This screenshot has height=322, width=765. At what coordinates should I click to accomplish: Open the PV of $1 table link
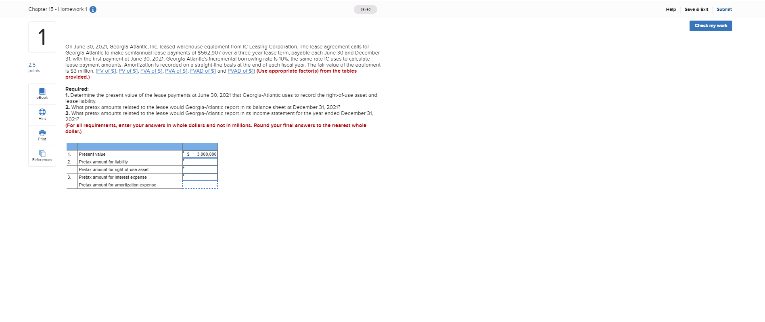click(128, 71)
